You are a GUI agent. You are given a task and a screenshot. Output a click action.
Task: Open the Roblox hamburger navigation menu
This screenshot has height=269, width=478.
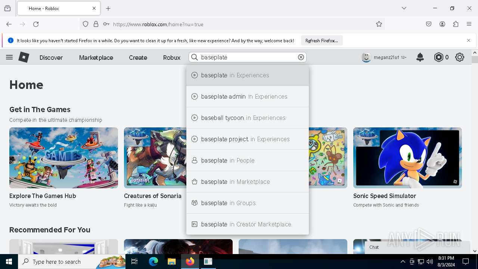click(x=9, y=57)
